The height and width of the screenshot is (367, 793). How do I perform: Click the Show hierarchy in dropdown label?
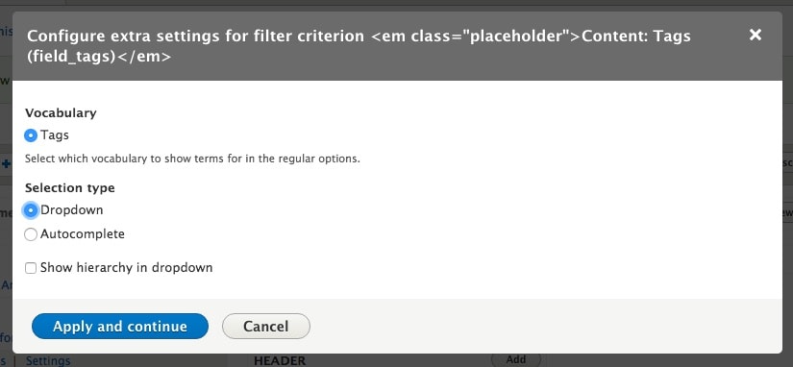point(127,268)
